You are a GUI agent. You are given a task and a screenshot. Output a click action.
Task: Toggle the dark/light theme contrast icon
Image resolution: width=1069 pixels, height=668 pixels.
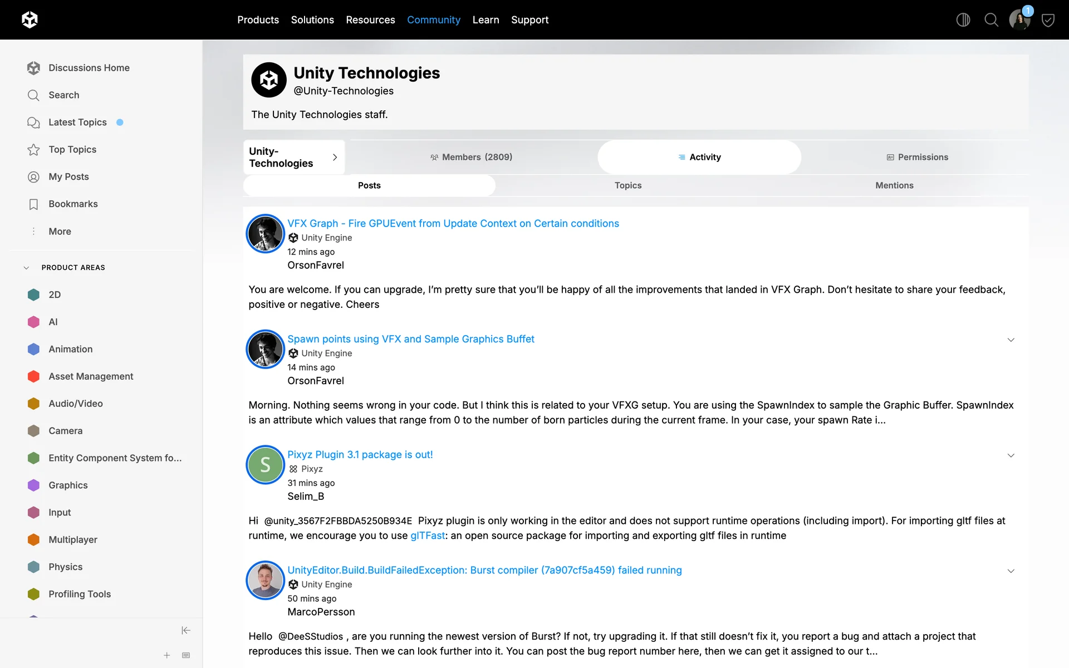[963, 20]
